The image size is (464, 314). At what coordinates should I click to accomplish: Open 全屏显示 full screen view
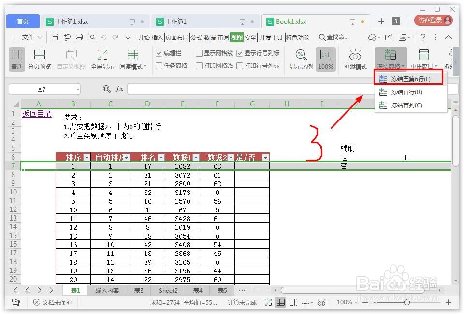click(x=101, y=59)
